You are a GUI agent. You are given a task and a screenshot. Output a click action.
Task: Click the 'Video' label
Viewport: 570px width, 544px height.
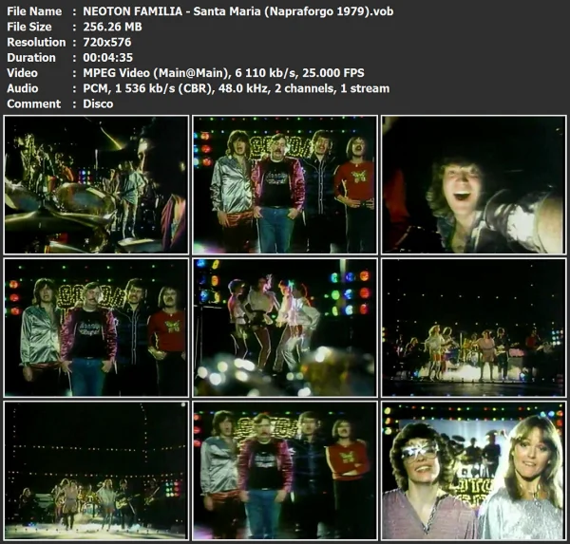tap(22, 73)
